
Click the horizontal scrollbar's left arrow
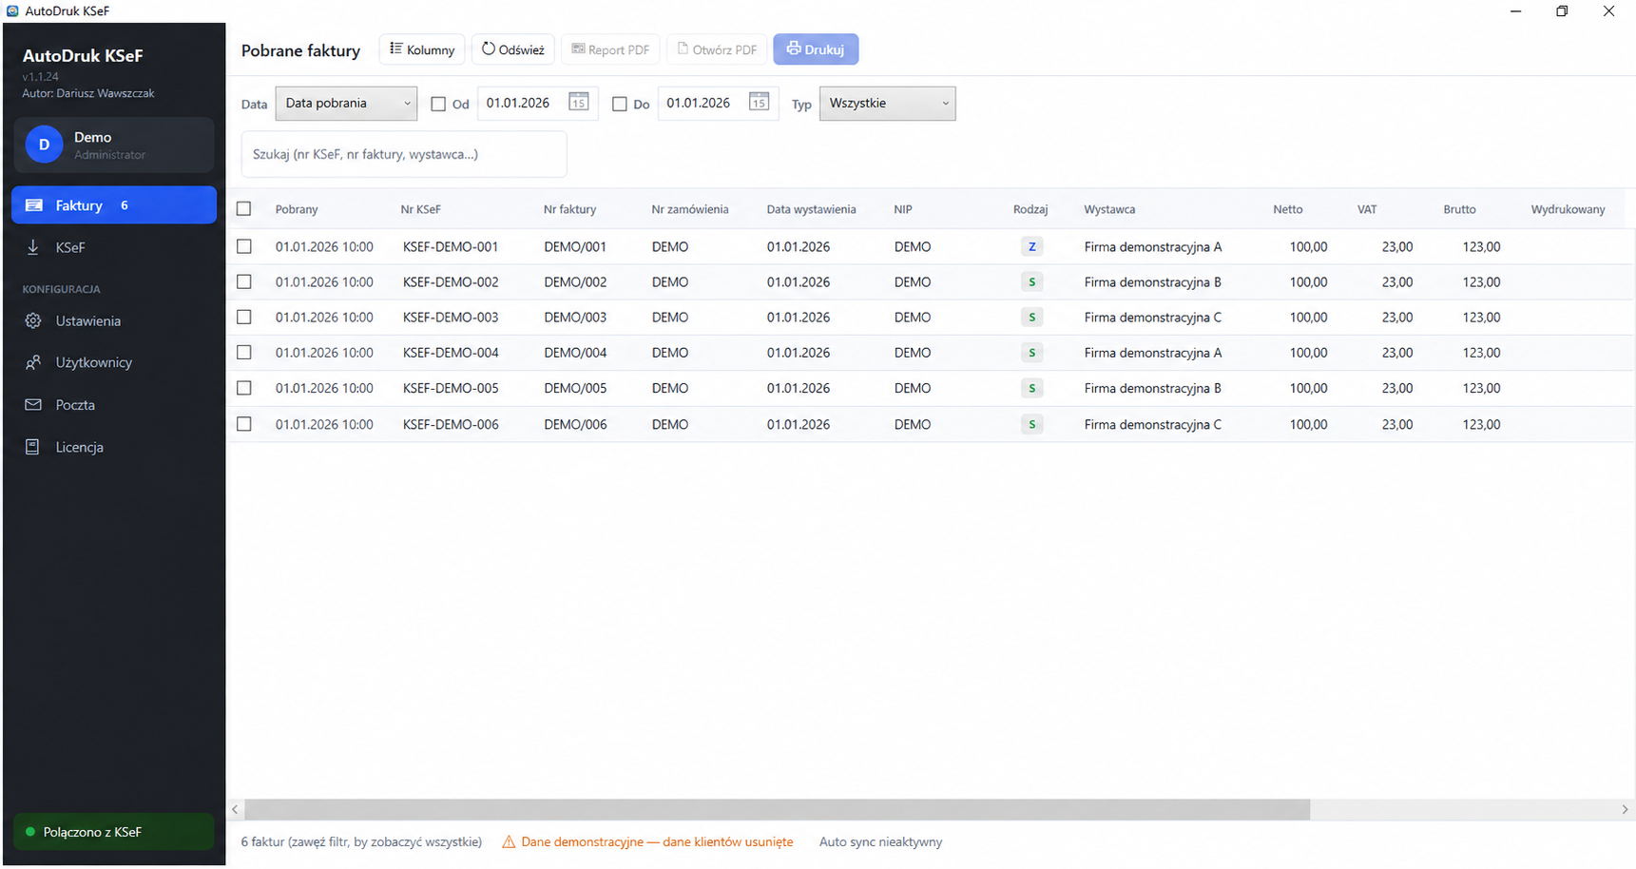pos(236,809)
